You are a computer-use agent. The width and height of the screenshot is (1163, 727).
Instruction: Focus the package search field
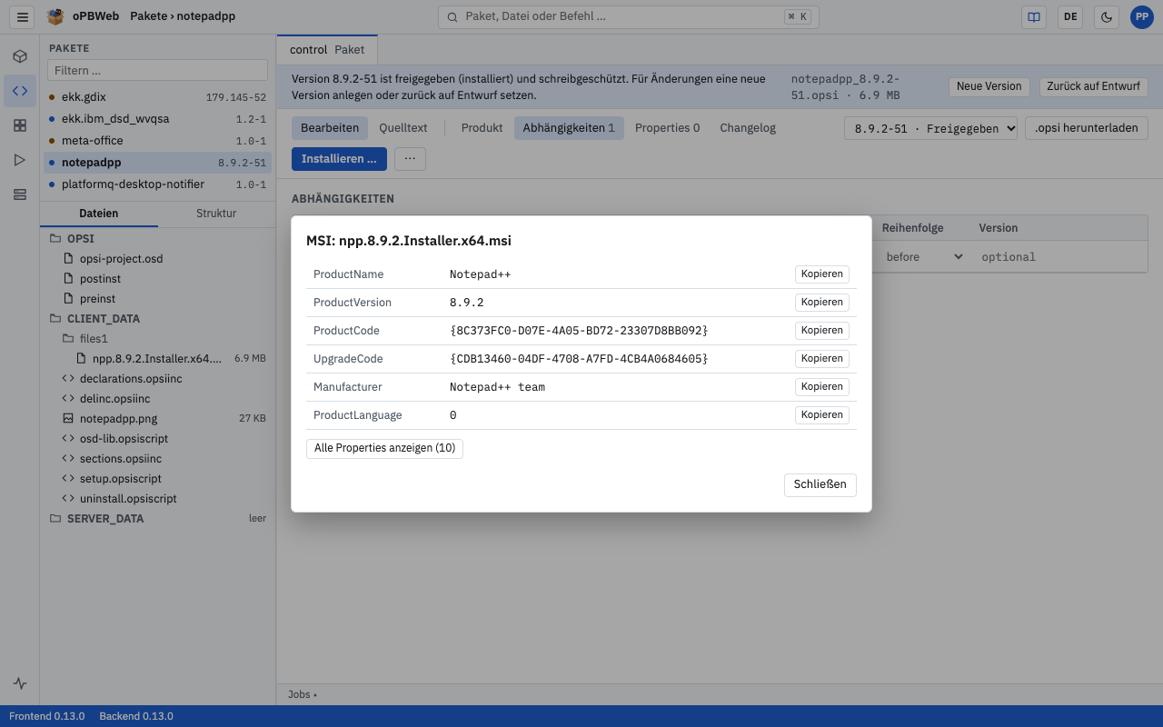click(629, 16)
